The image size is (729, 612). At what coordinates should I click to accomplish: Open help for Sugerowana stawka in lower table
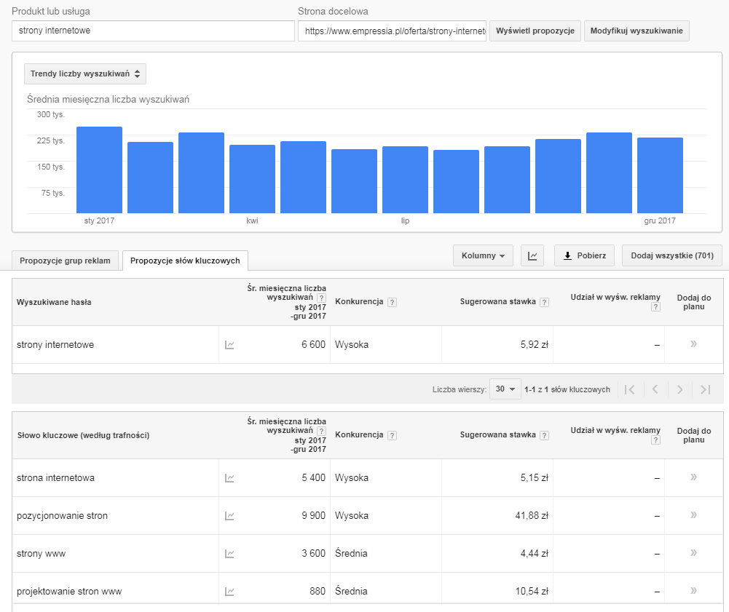click(x=545, y=436)
